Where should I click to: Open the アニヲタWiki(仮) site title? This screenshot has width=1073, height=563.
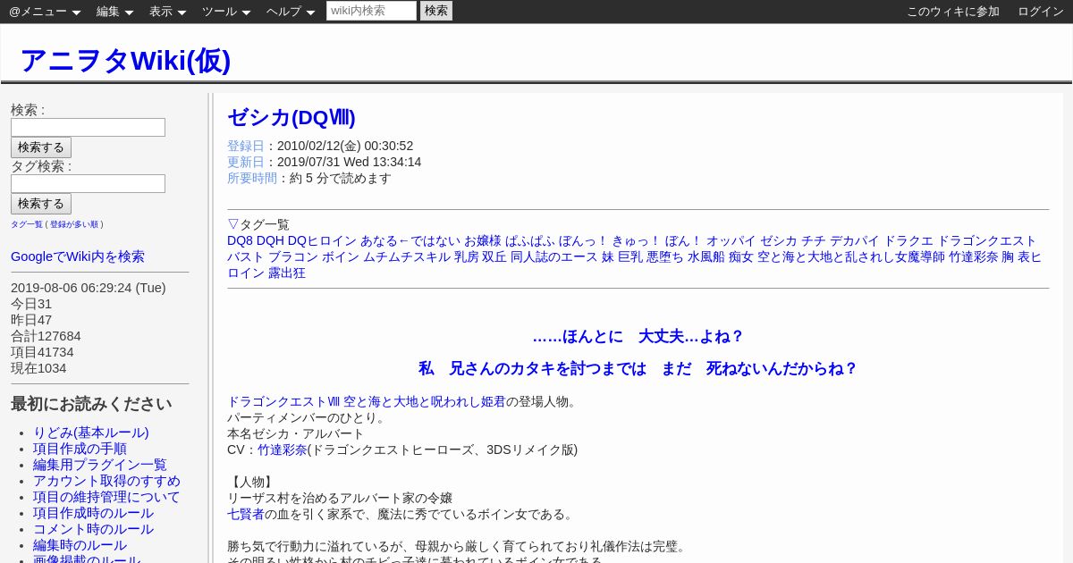point(125,60)
